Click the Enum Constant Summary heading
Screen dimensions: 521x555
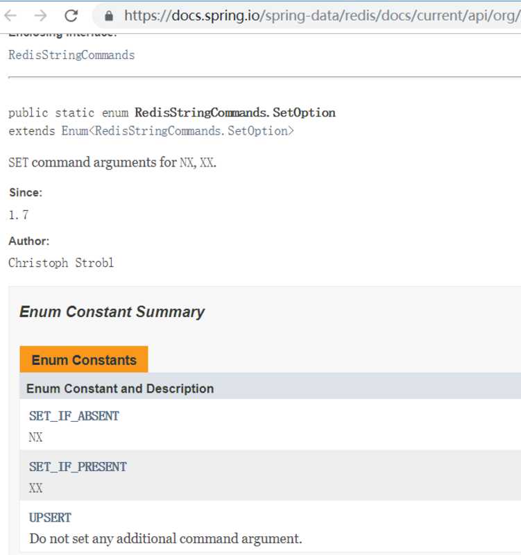112,311
